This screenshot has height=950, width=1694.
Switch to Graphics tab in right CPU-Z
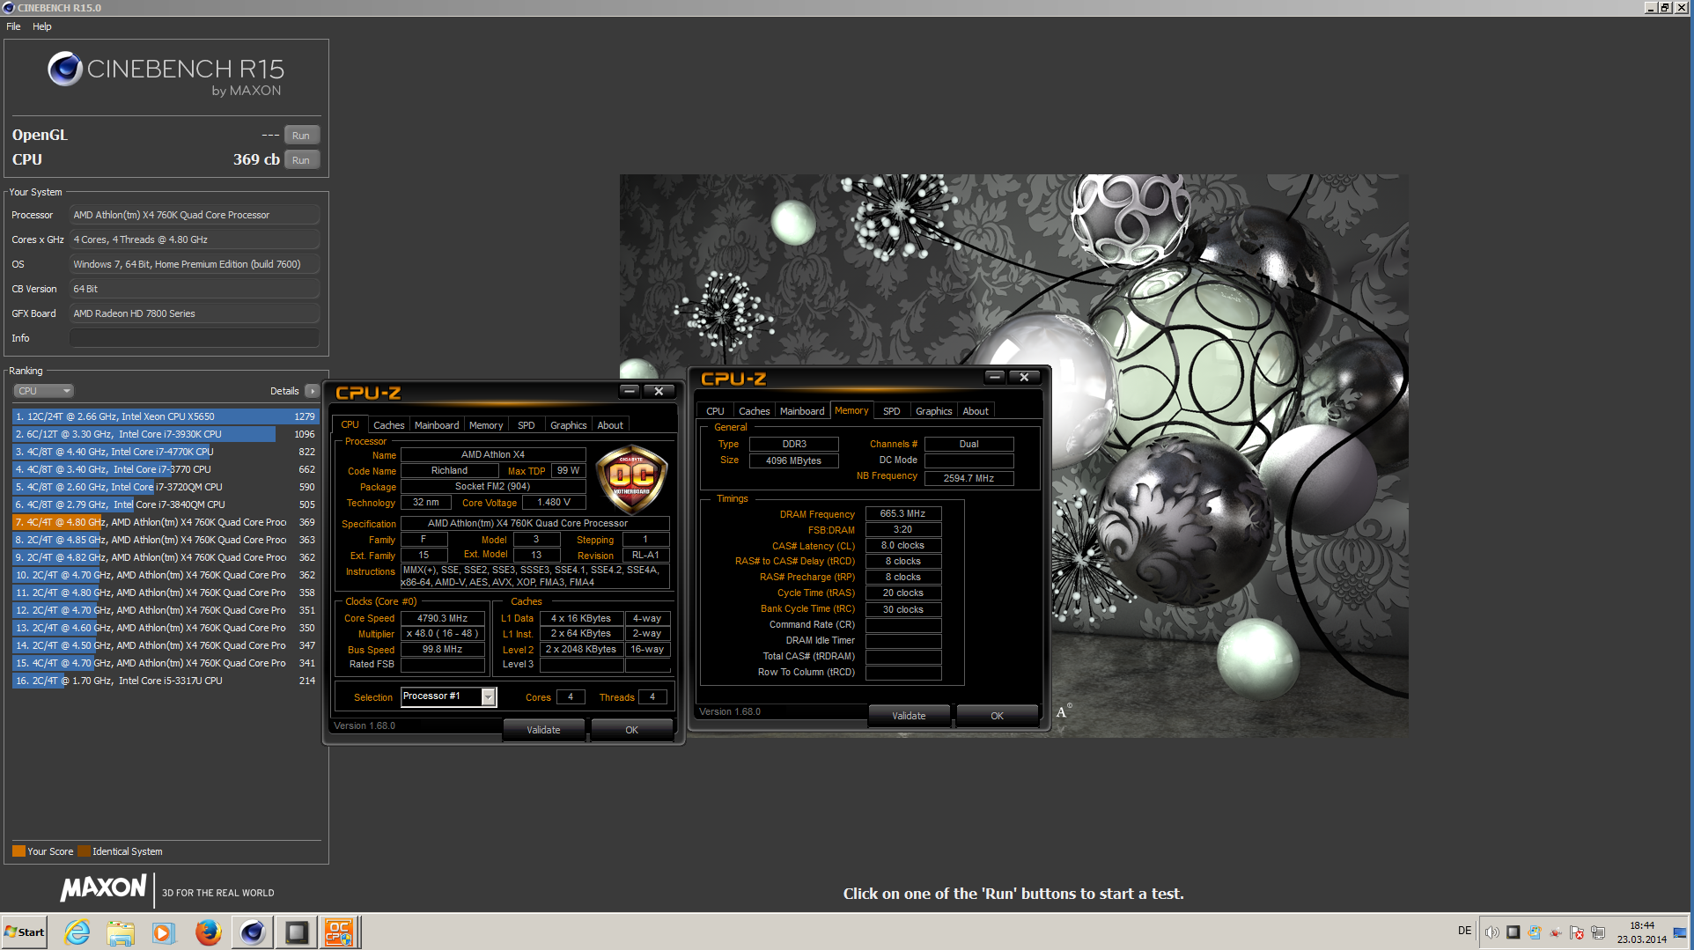pyautogui.click(x=933, y=411)
